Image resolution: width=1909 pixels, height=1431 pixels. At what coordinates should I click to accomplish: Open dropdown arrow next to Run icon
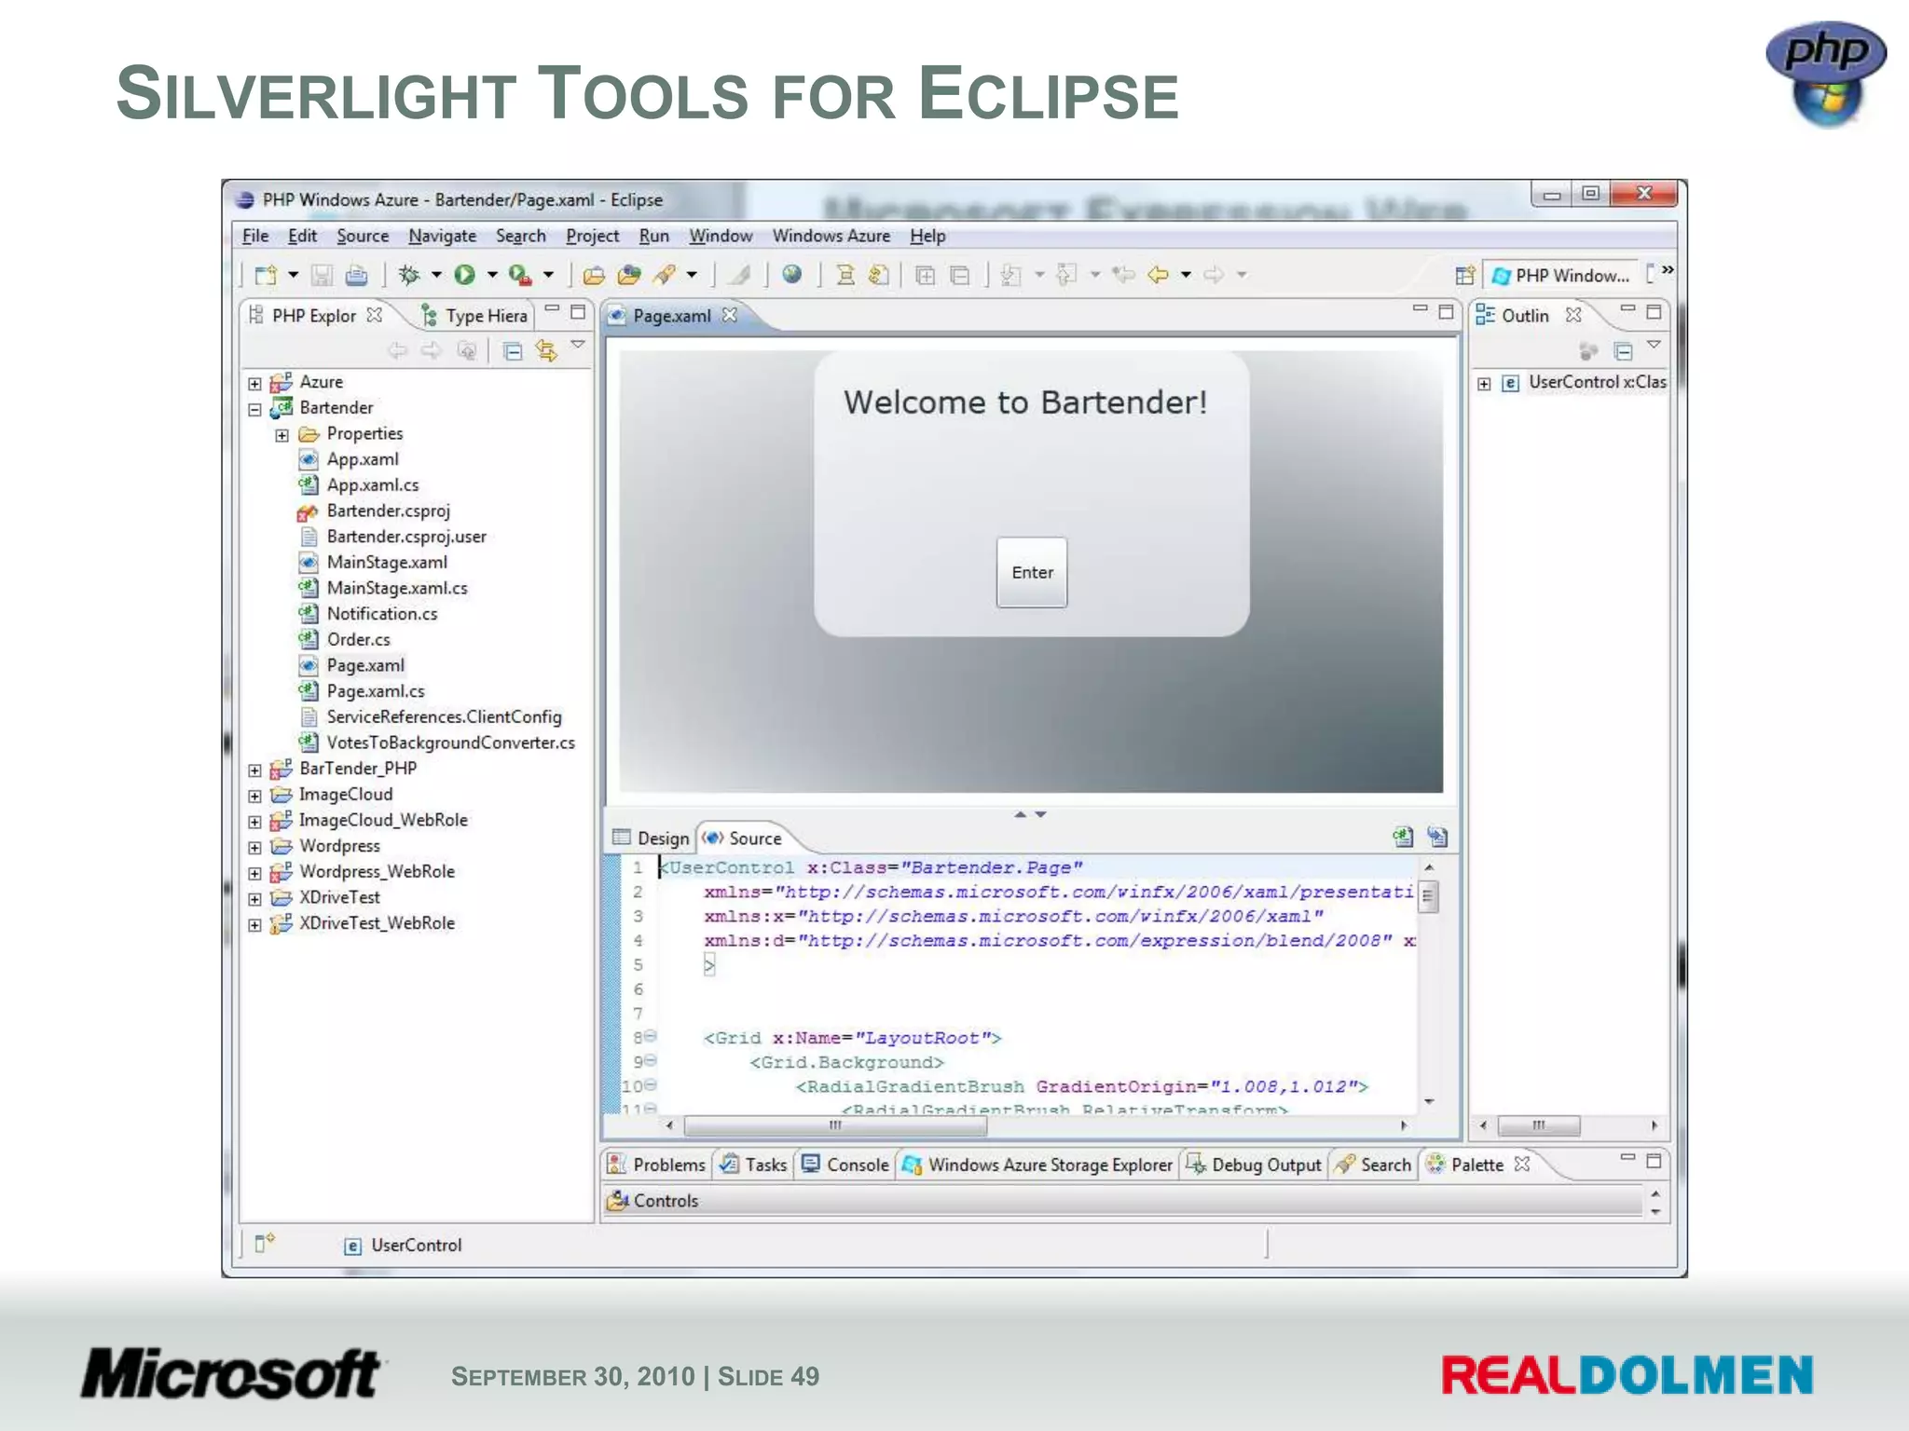pos(492,275)
